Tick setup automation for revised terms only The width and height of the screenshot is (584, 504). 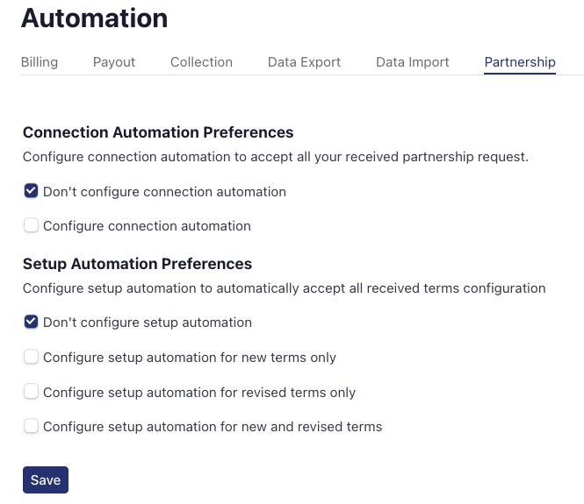[x=31, y=392]
